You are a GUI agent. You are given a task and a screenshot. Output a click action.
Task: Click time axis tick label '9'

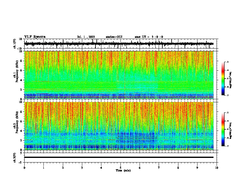click(197, 168)
